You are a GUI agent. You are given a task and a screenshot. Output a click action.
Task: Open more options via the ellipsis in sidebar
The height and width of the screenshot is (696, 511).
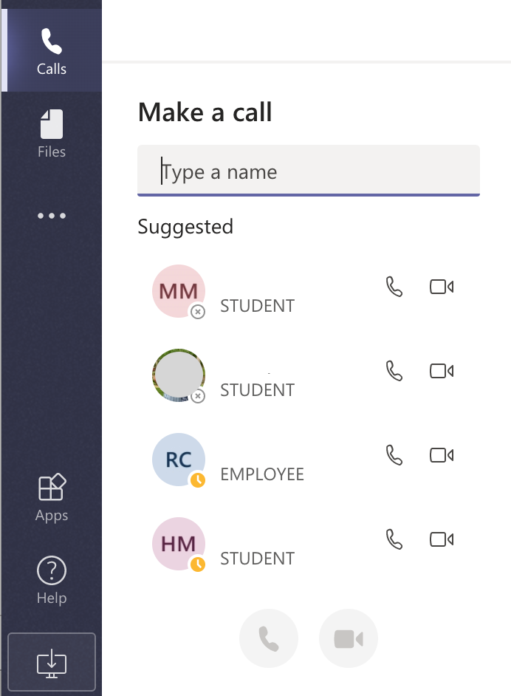(51, 216)
